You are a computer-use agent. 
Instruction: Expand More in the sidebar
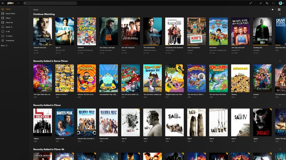[4, 46]
